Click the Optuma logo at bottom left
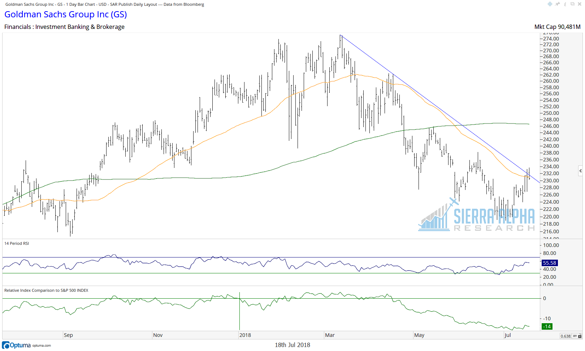The image size is (585, 351). click(16, 345)
